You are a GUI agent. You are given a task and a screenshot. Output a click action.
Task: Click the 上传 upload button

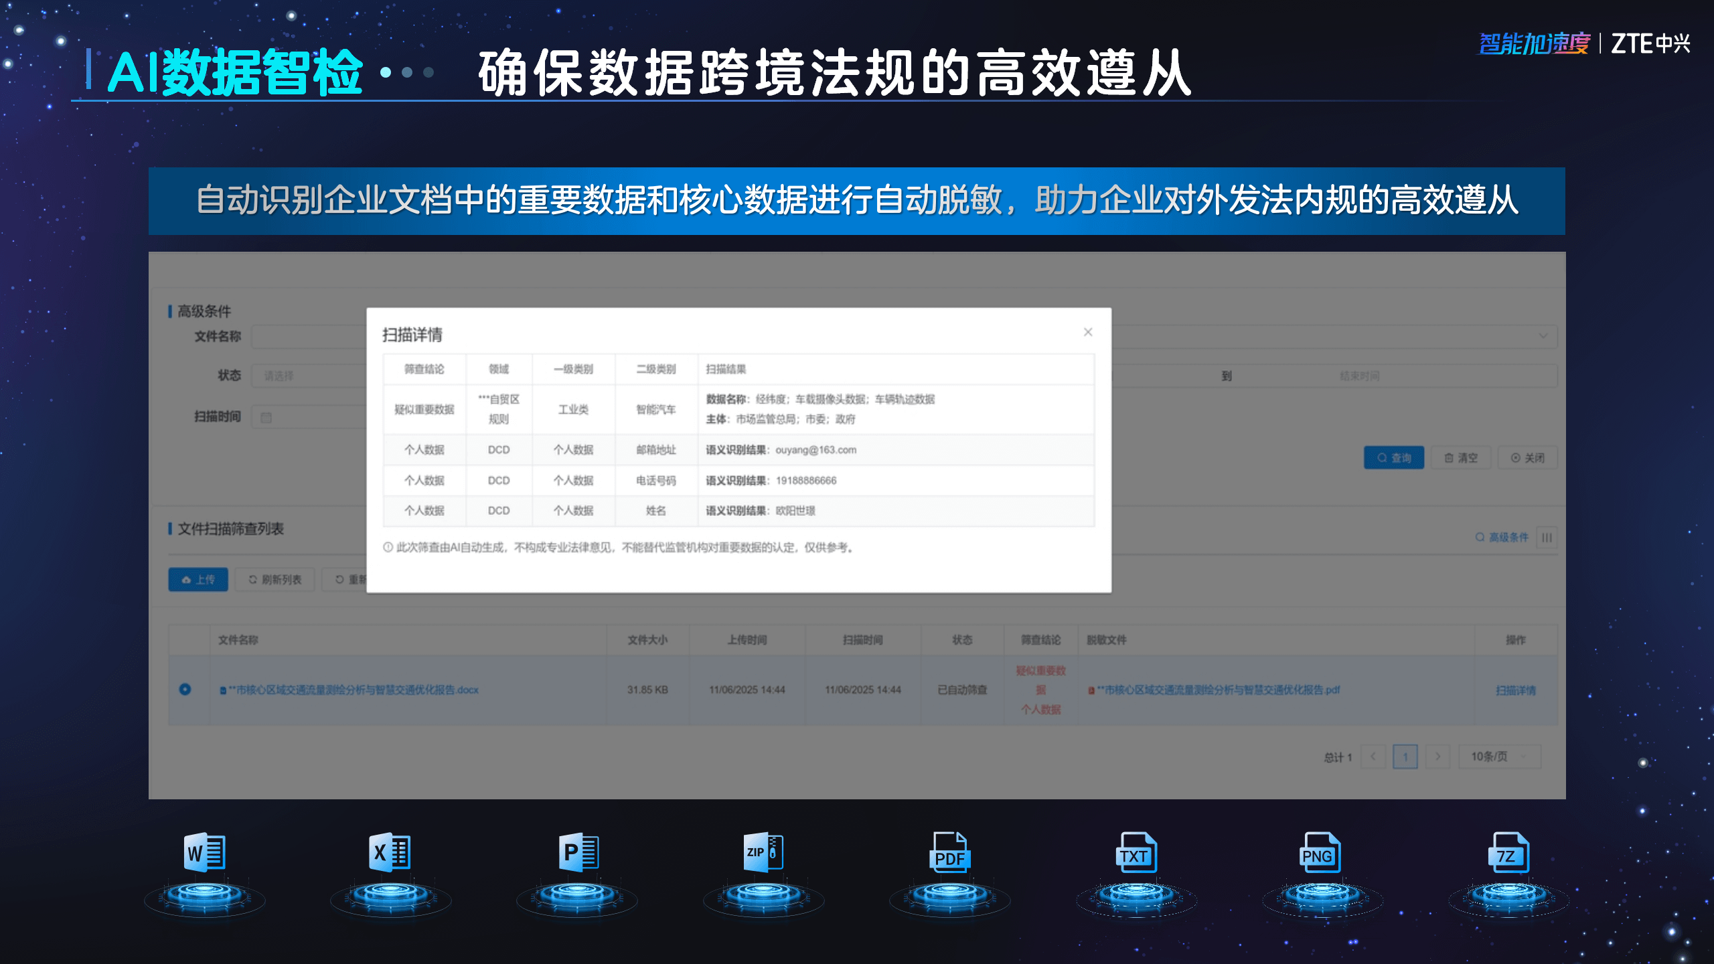pos(198,580)
